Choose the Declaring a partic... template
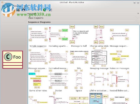This screenshot has height=104, width=140. (x=58, y=37)
